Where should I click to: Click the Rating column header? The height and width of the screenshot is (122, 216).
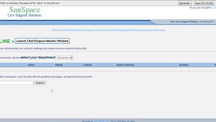tap(68, 65)
